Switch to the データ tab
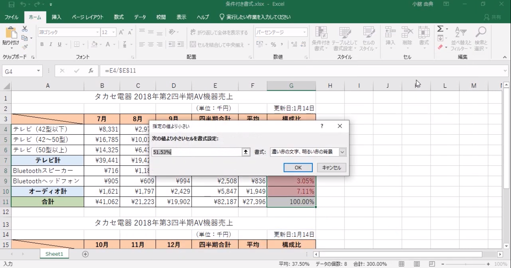Screen dimensions: 511x268 [x=140, y=17]
